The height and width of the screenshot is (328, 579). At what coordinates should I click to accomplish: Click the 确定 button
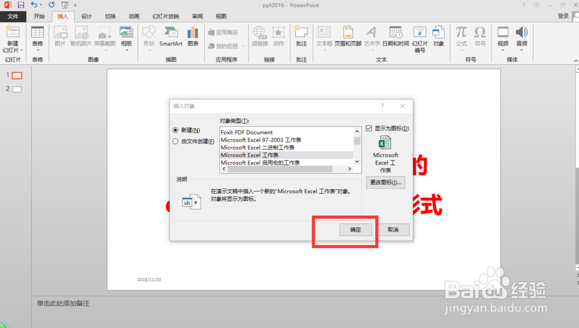[x=356, y=230]
